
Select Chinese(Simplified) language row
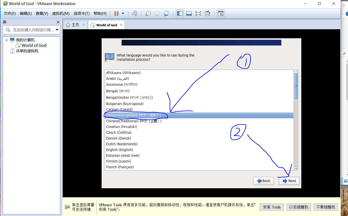[x=199, y=115]
